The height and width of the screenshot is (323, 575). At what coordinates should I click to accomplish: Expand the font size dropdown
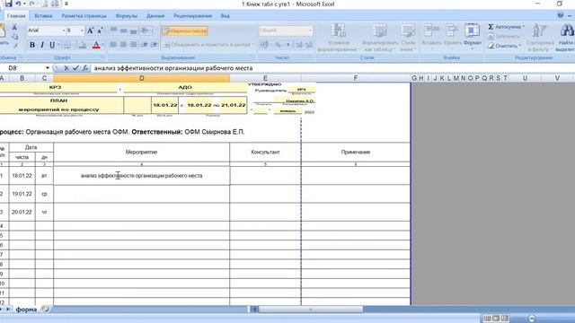82,31
